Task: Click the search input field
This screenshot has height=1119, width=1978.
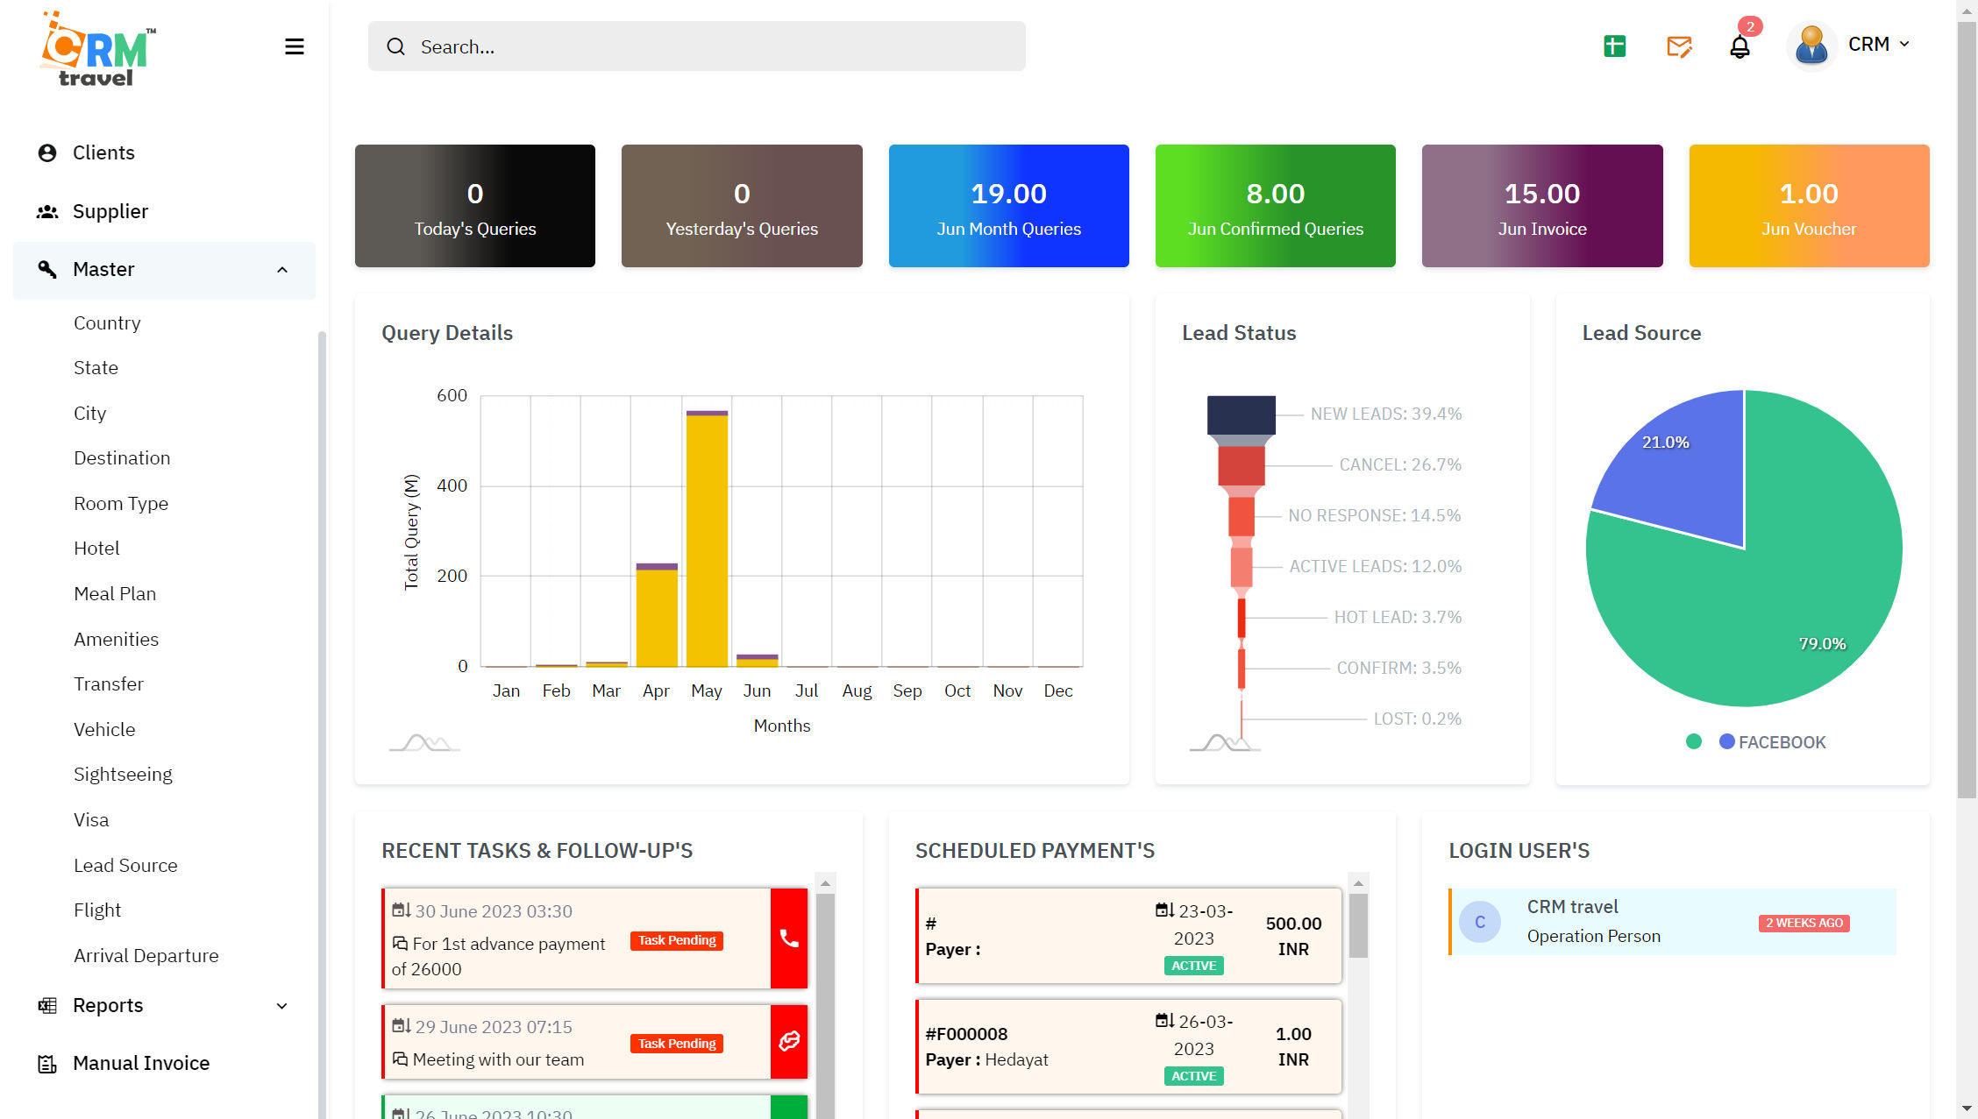Action: coord(695,46)
